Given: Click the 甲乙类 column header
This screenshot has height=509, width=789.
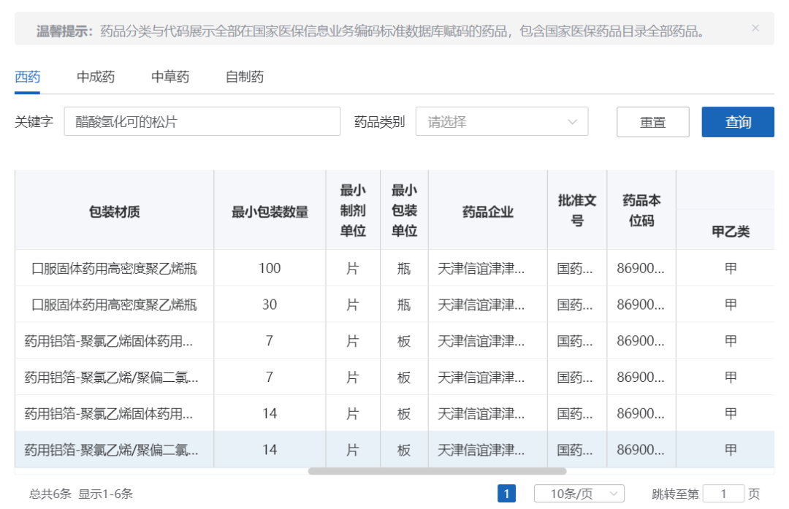Looking at the screenshot, I should pos(729,231).
